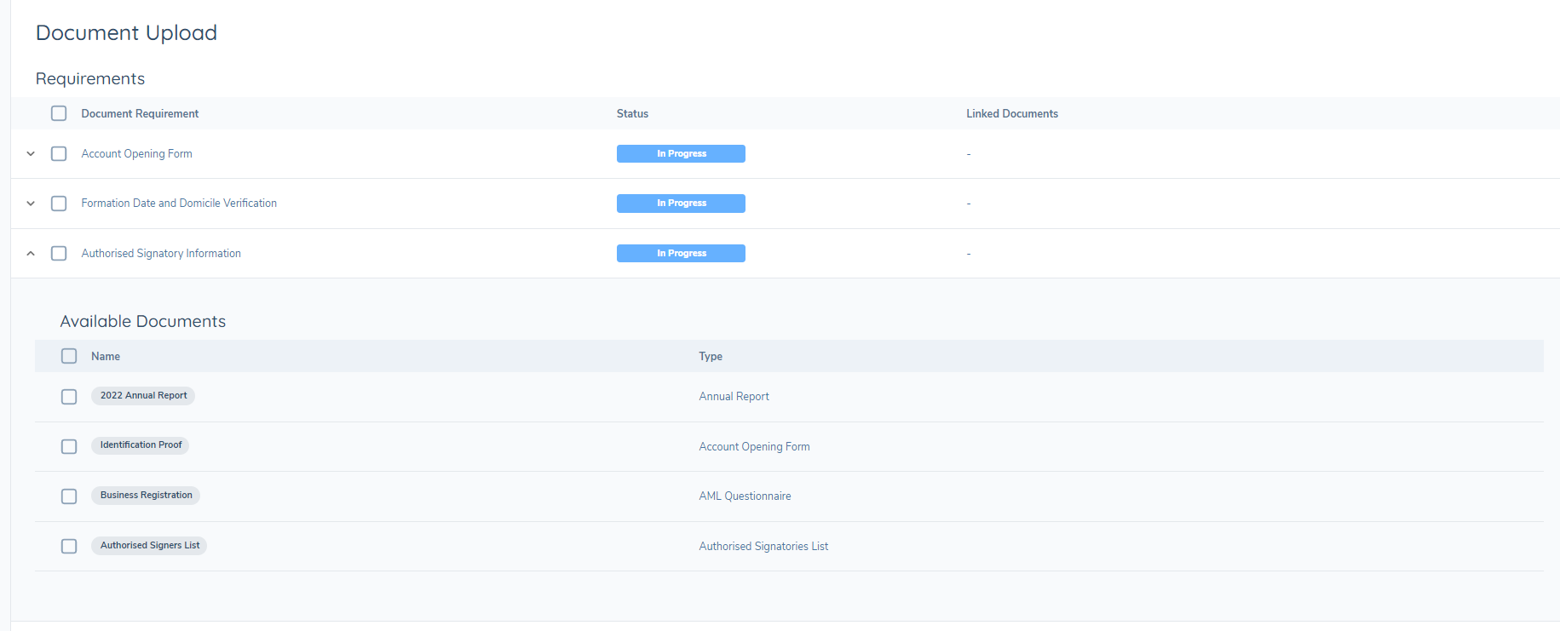Select all document requirements checkbox

(59, 113)
